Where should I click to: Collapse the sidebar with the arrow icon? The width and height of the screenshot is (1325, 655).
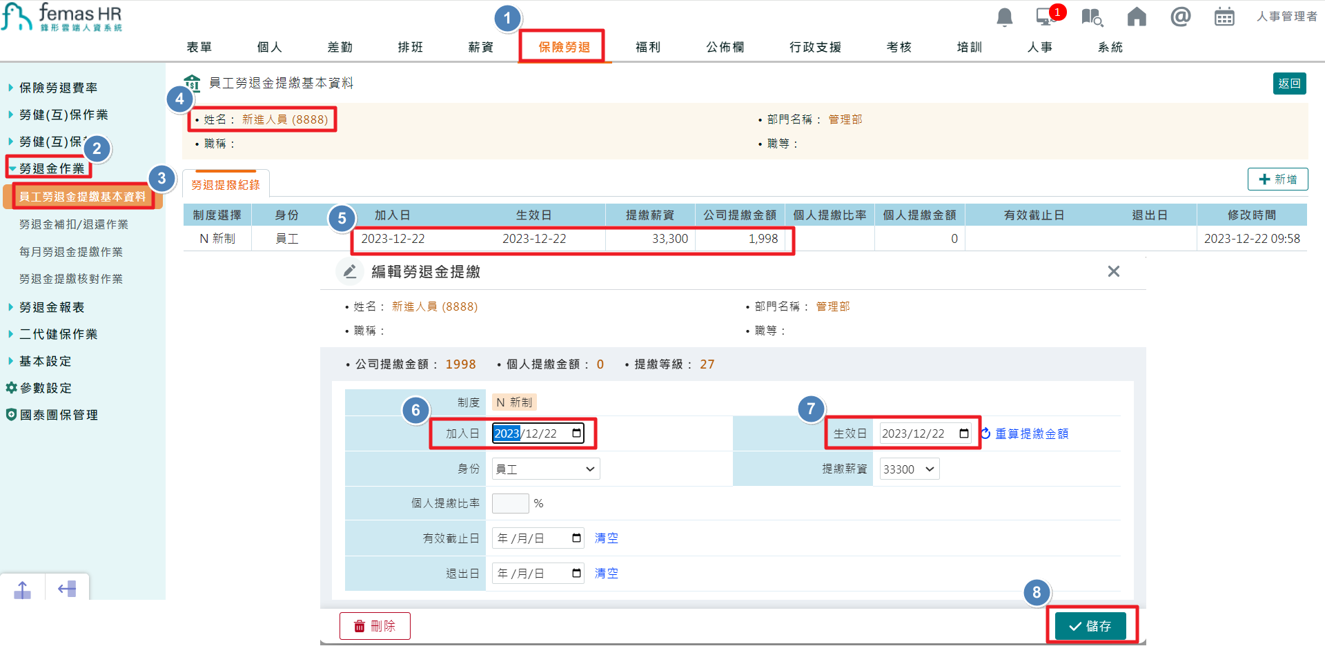point(67,588)
